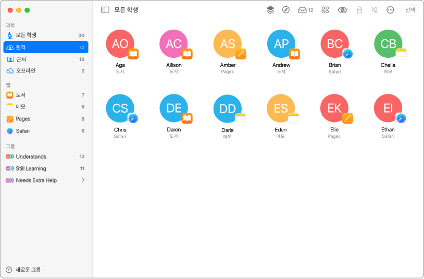Click the Brian name label
424x279 pixels.
tap(334, 65)
